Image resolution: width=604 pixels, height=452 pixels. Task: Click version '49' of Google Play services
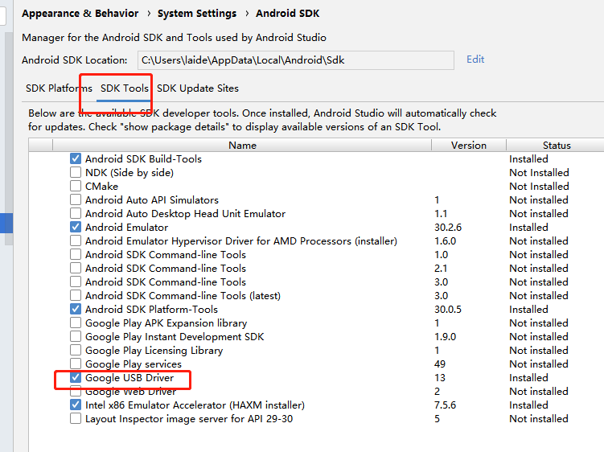tap(440, 364)
